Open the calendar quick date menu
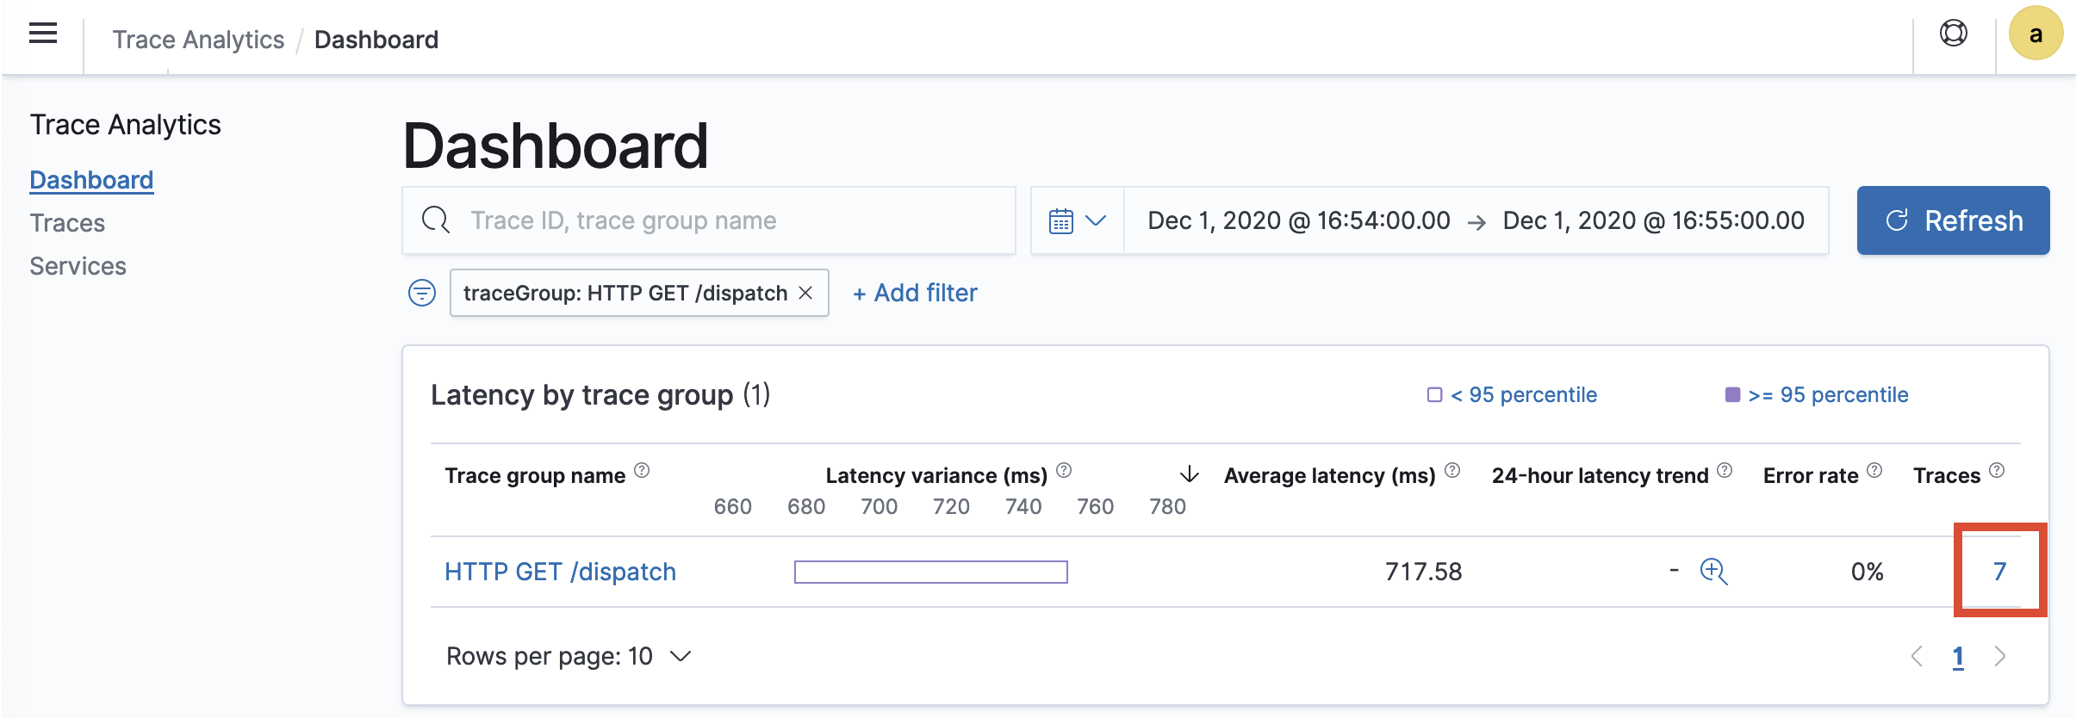The image size is (2076, 718). point(1077,221)
